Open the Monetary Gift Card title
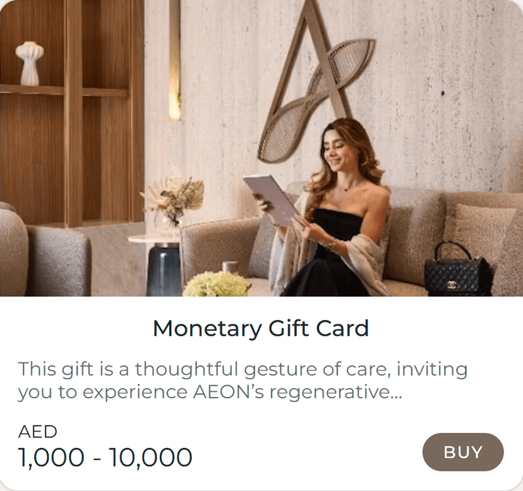Screen dimensions: 523x491 coord(261,328)
